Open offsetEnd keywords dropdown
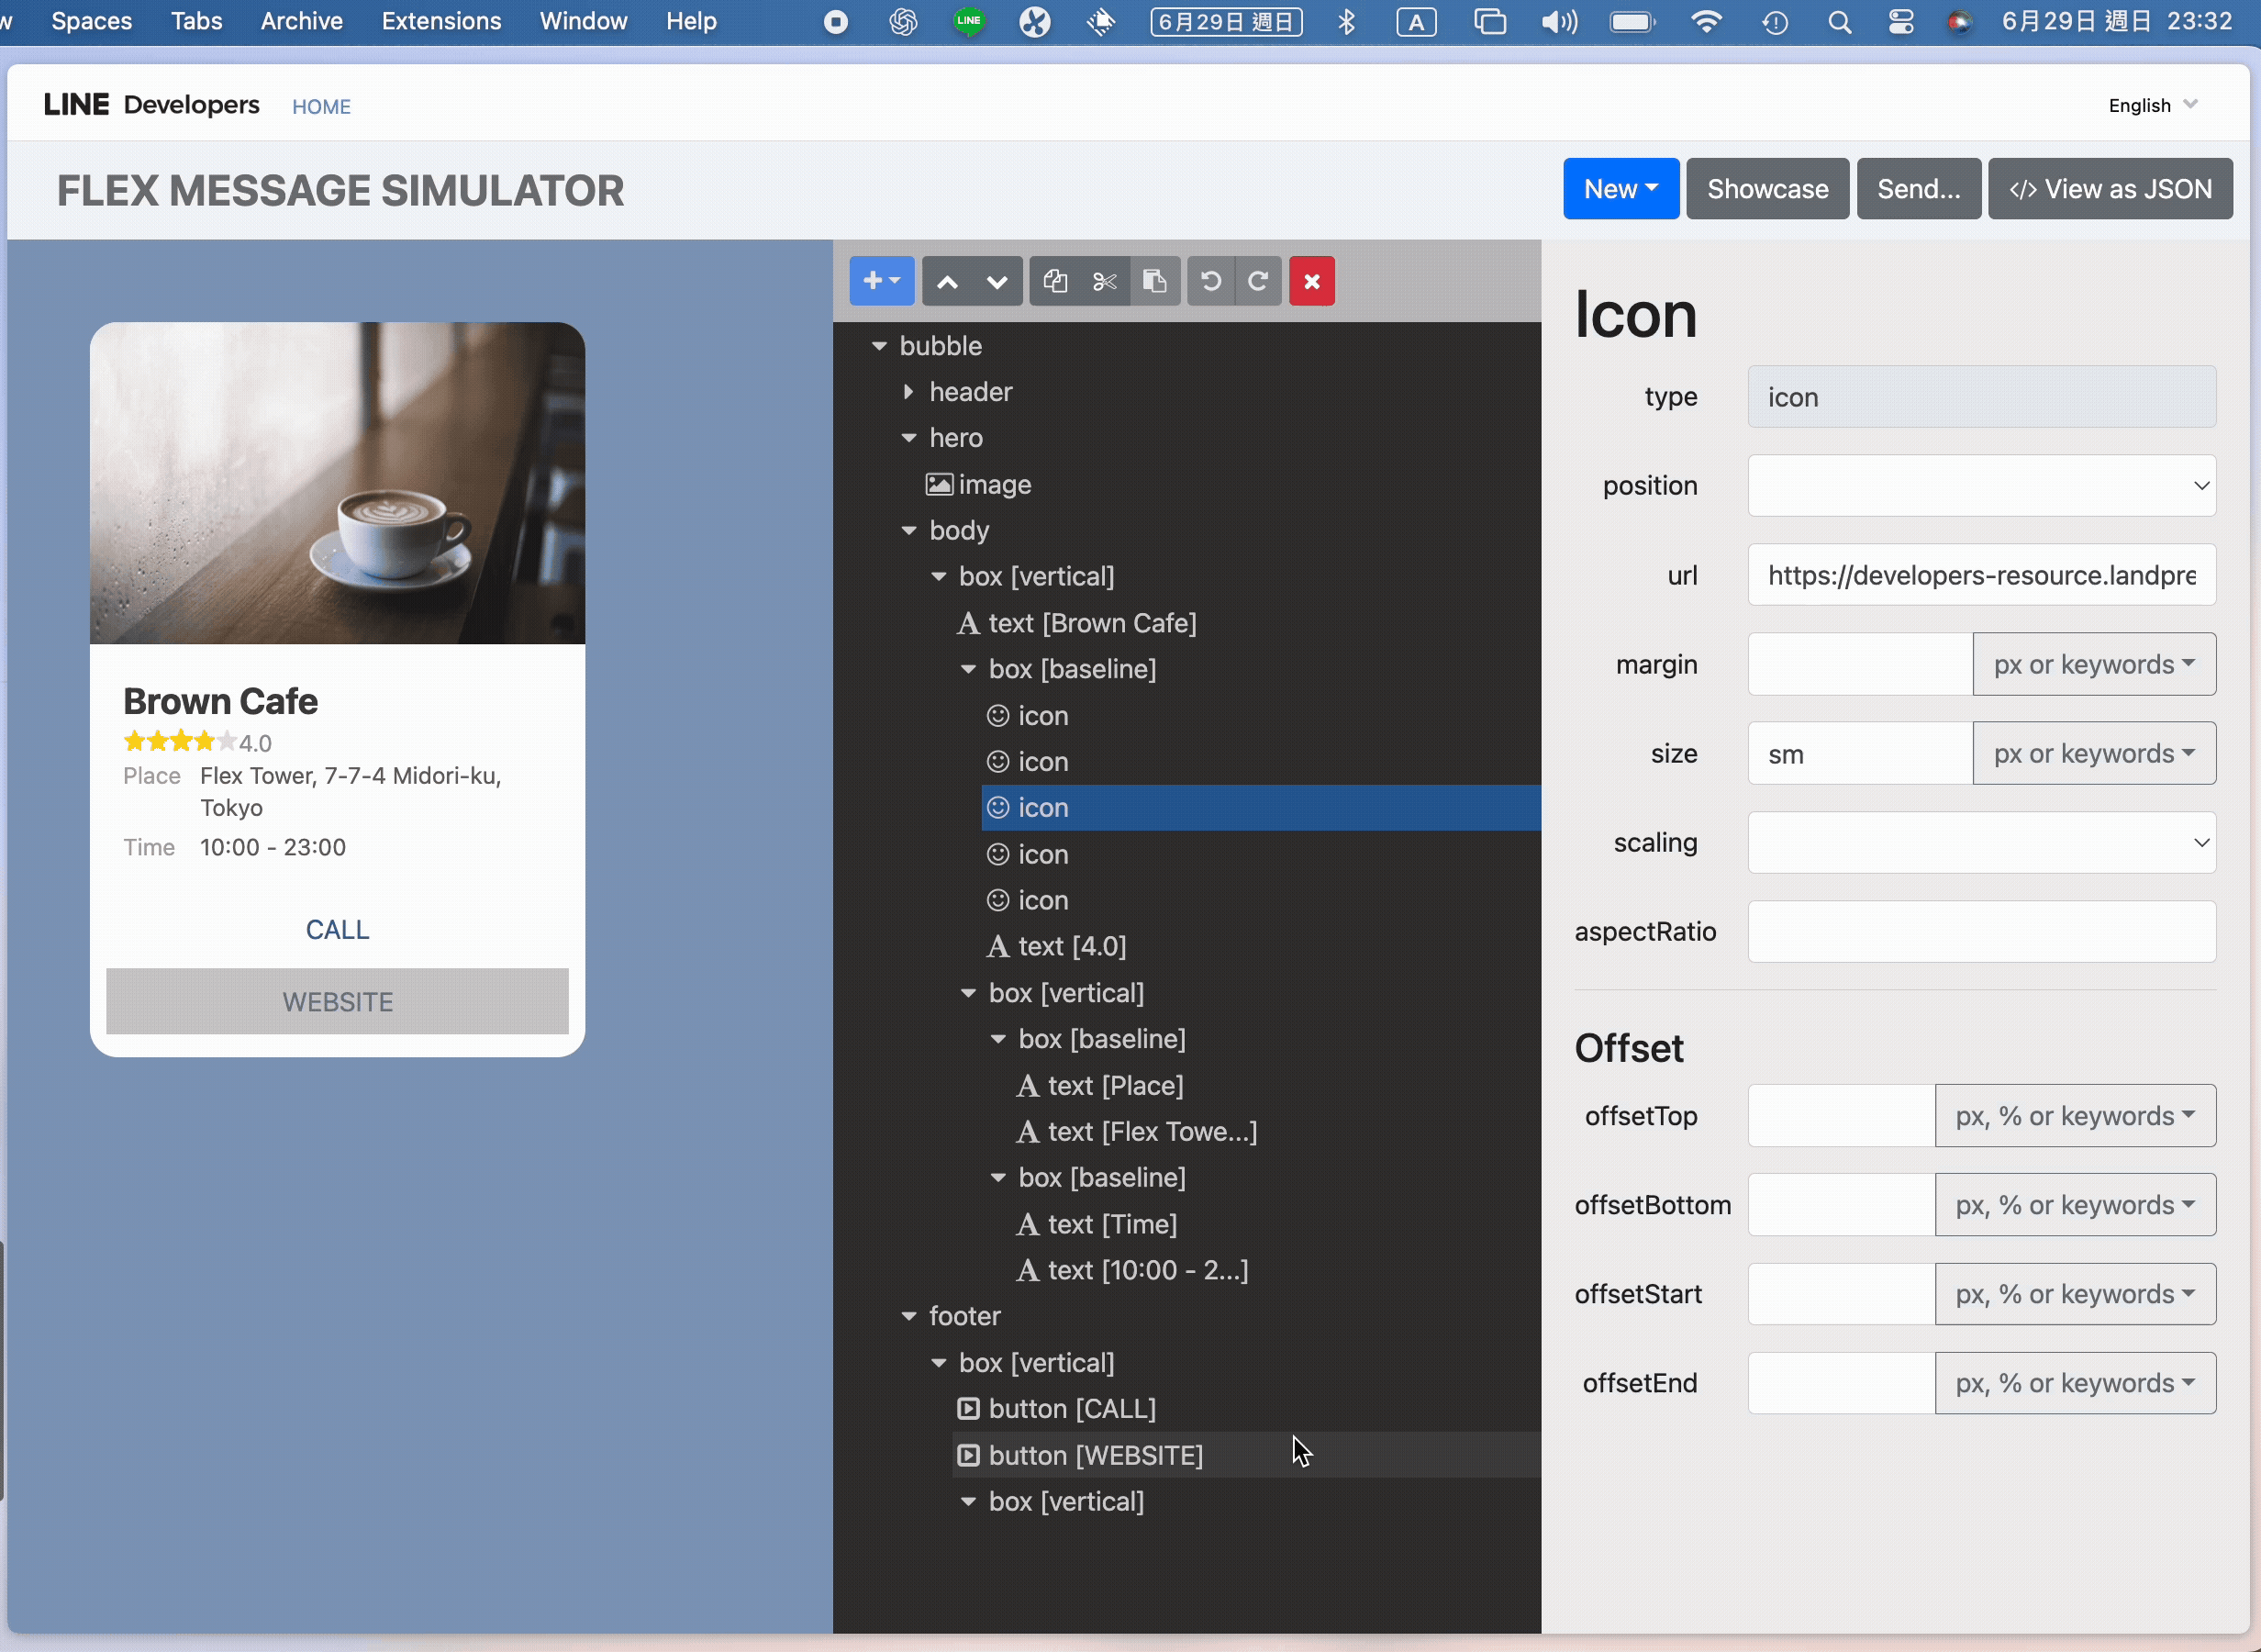The image size is (2261, 1652). coord(2075,1383)
